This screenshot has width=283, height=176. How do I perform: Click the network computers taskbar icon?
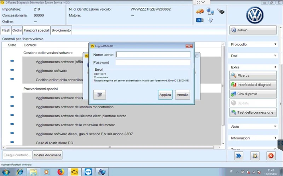(102, 172)
